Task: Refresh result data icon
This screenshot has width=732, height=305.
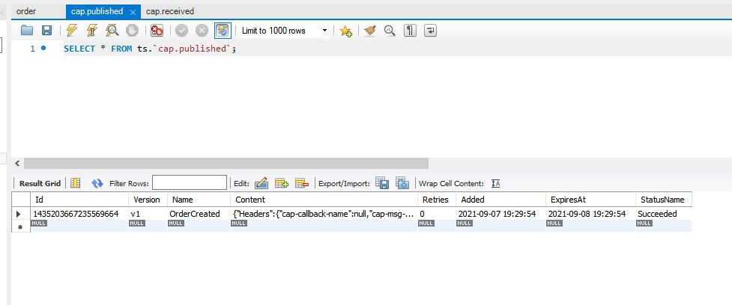Action: tap(97, 183)
